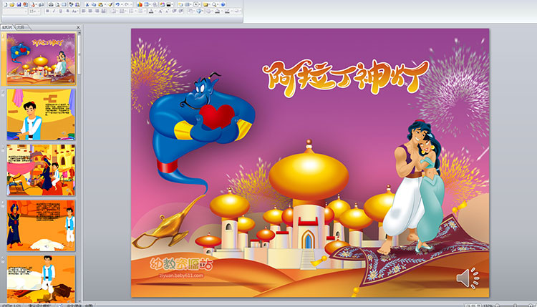537x307 pixels.
Task: Select the title slide thumbnail with the genie
Action: 41,59
